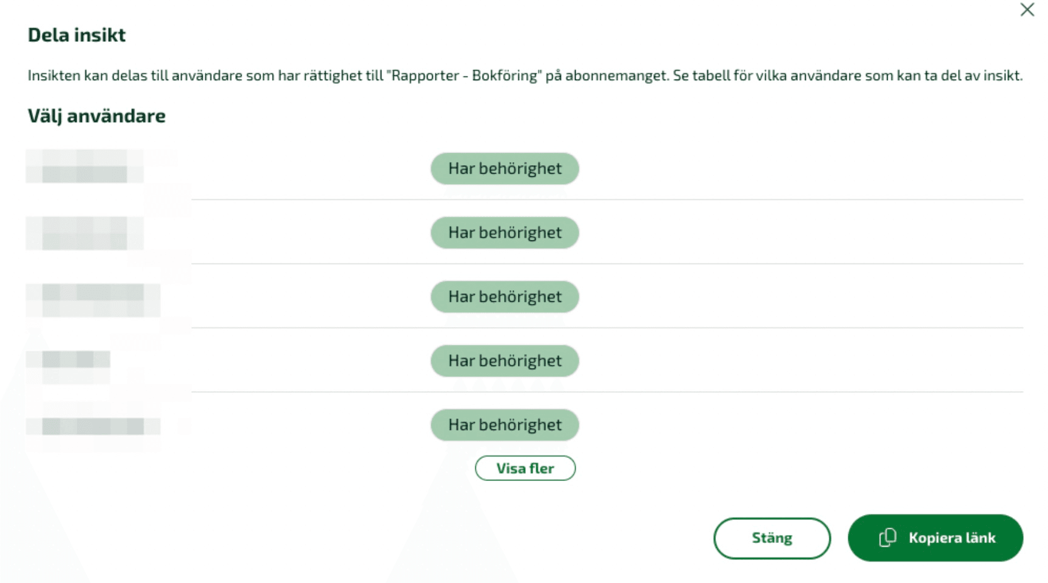Click the second user's Har behörighet badge
Screen dimensions: 1048x583
coord(505,233)
